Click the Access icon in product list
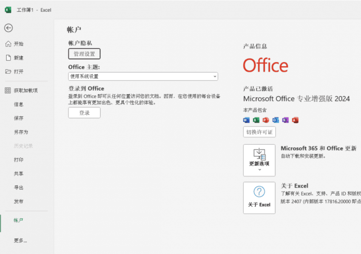361x254 pixels. coord(295,120)
